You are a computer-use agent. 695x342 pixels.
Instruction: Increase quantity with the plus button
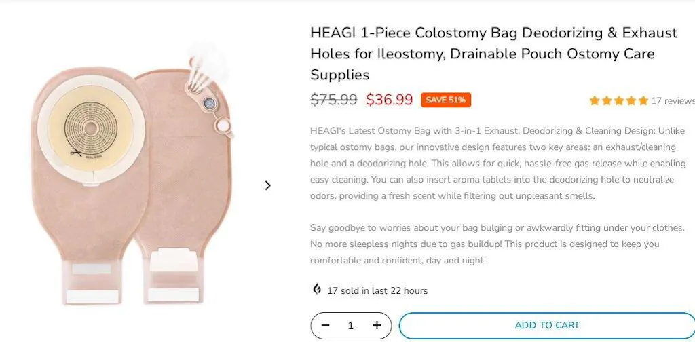(x=377, y=326)
